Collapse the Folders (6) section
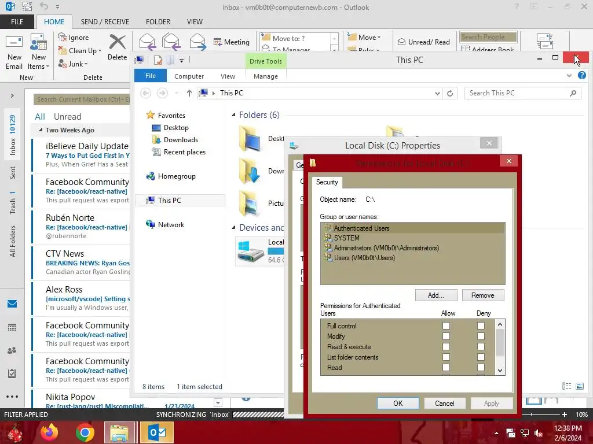The height and width of the screenshot is (444, 593). (x=233, y=115)
